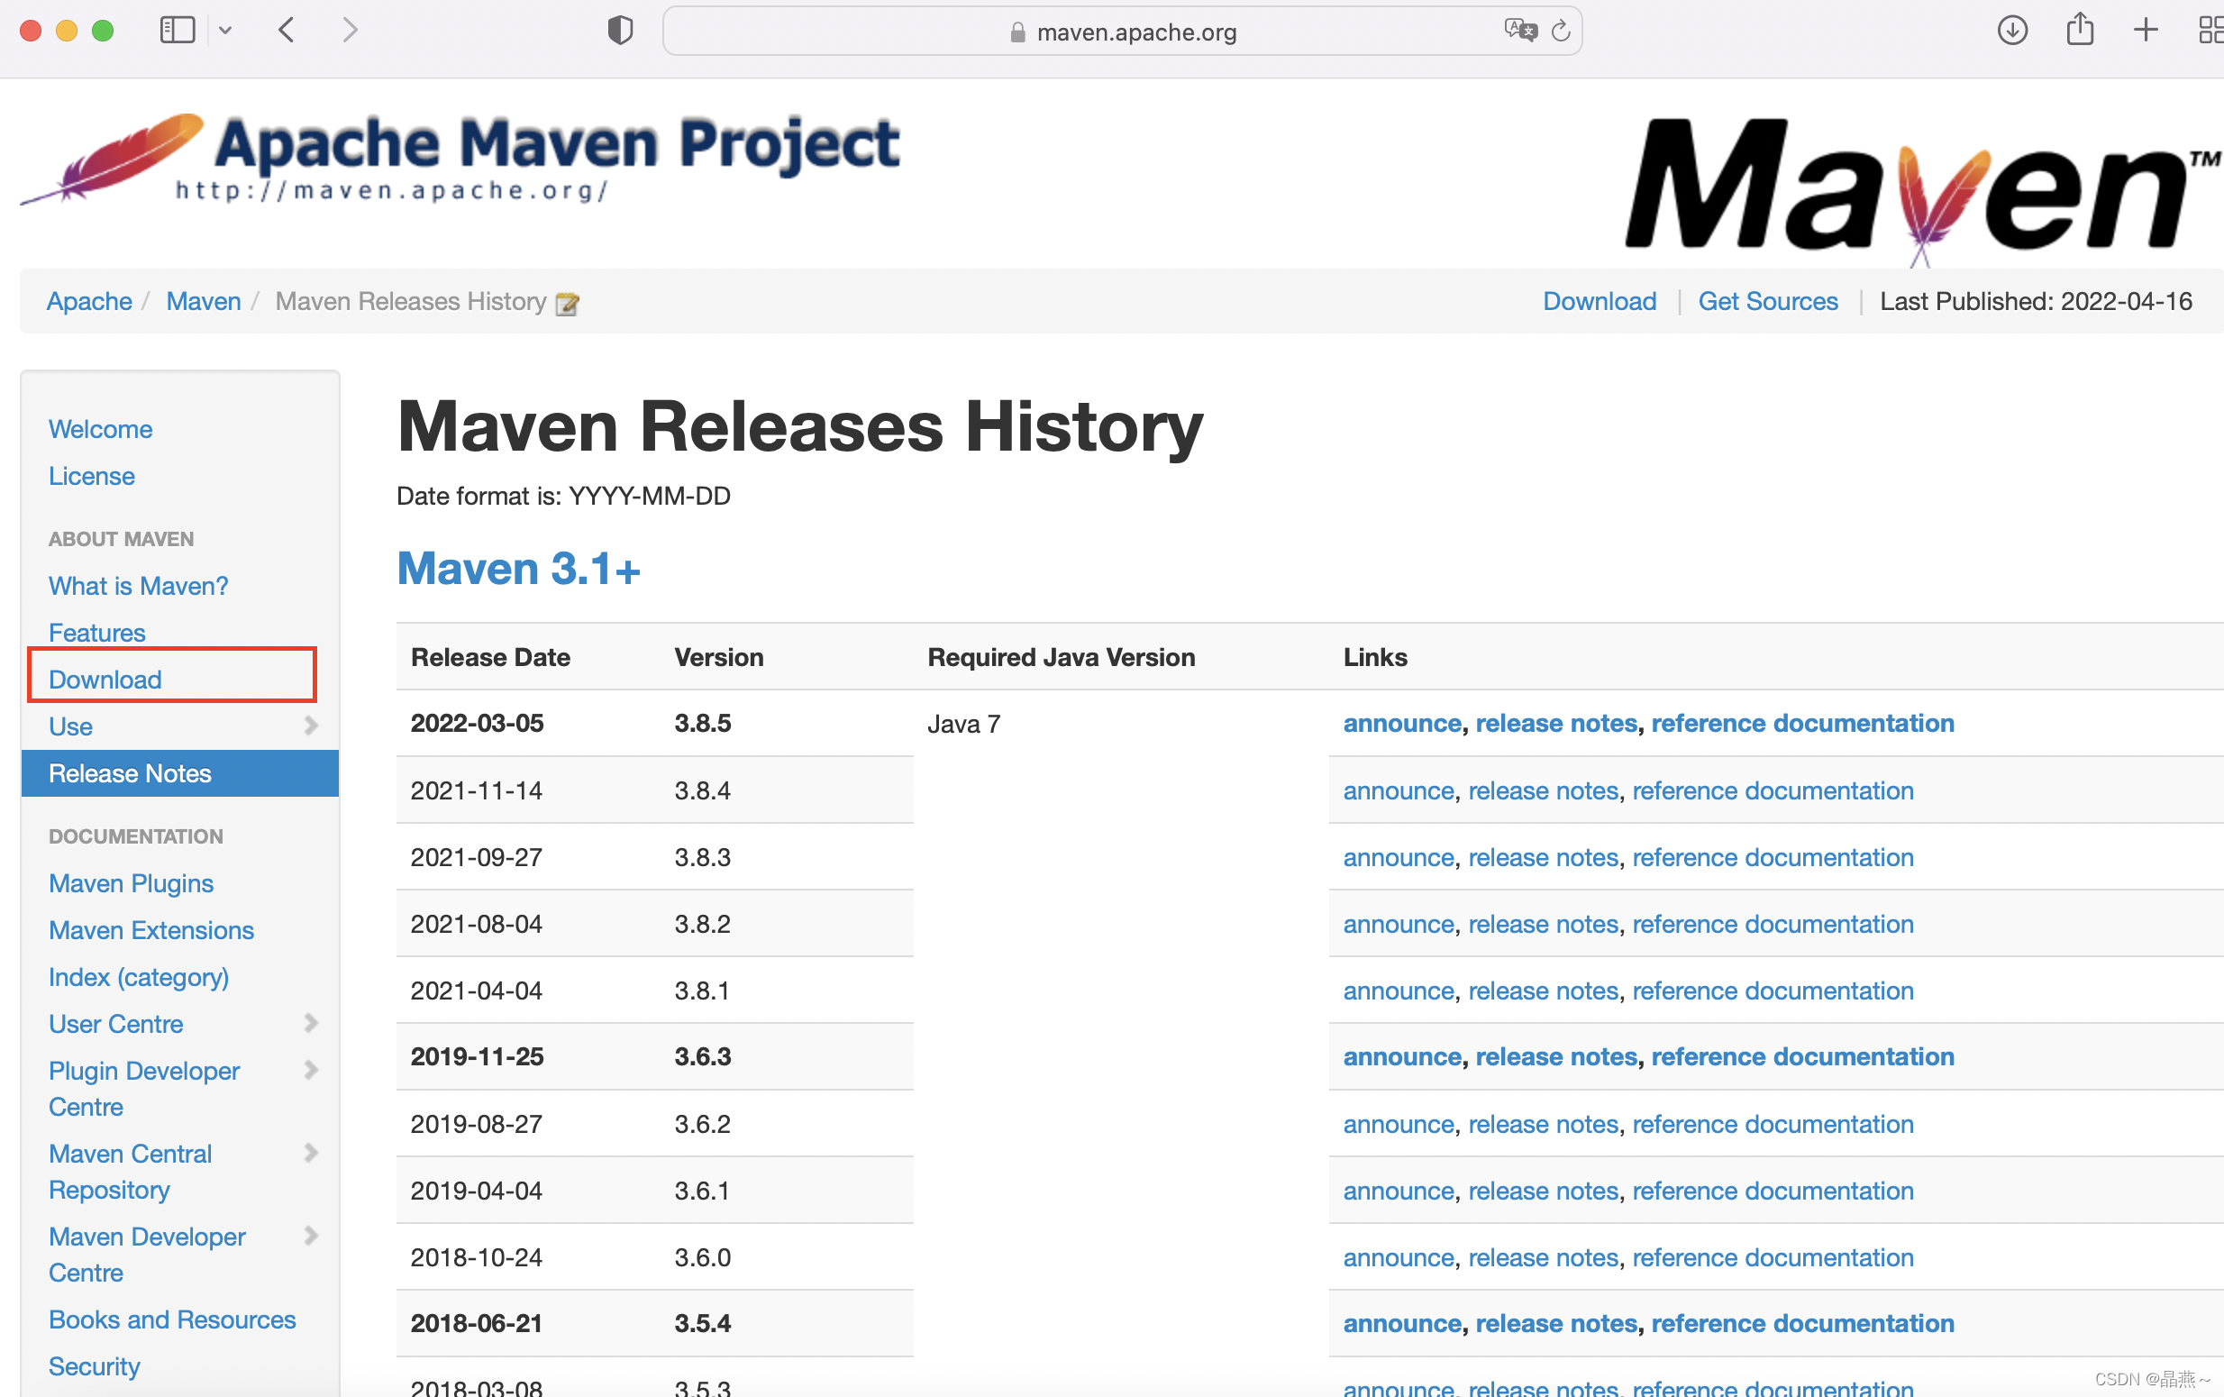Click the maven.apache.org address bar field
The height and width of the screenshot is (1397, 2224).
(1136, 32)
